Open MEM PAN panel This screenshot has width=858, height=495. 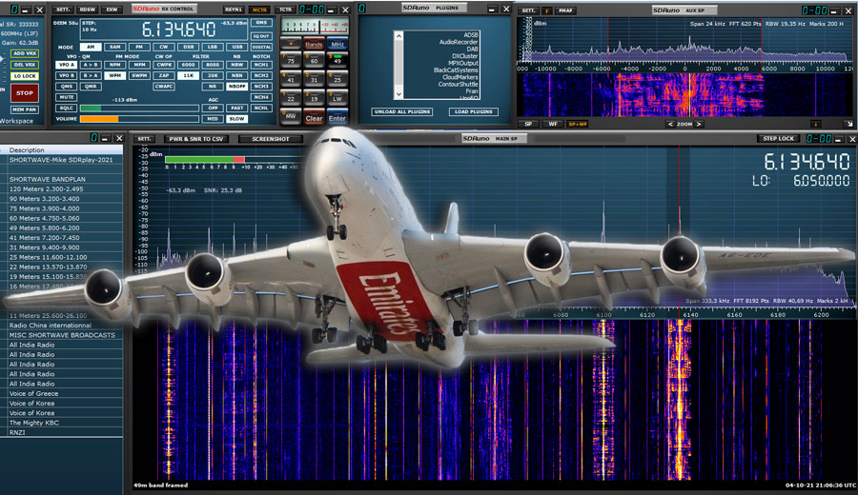point(25,109)
